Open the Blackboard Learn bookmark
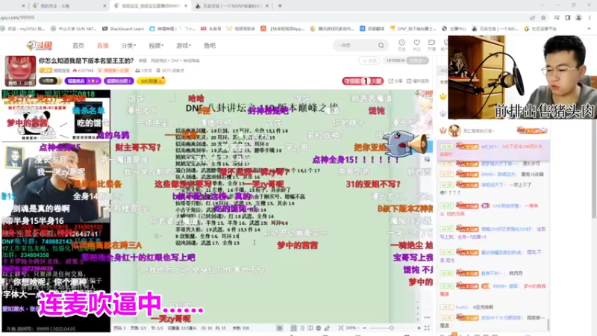Viewport: 597px width, 336px height. (123, 28)
